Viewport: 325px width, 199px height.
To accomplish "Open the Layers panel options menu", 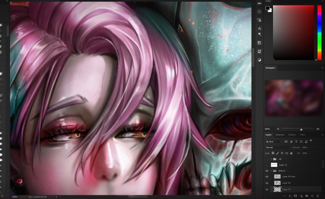I will pyautogui.click(x=322, y=135).
